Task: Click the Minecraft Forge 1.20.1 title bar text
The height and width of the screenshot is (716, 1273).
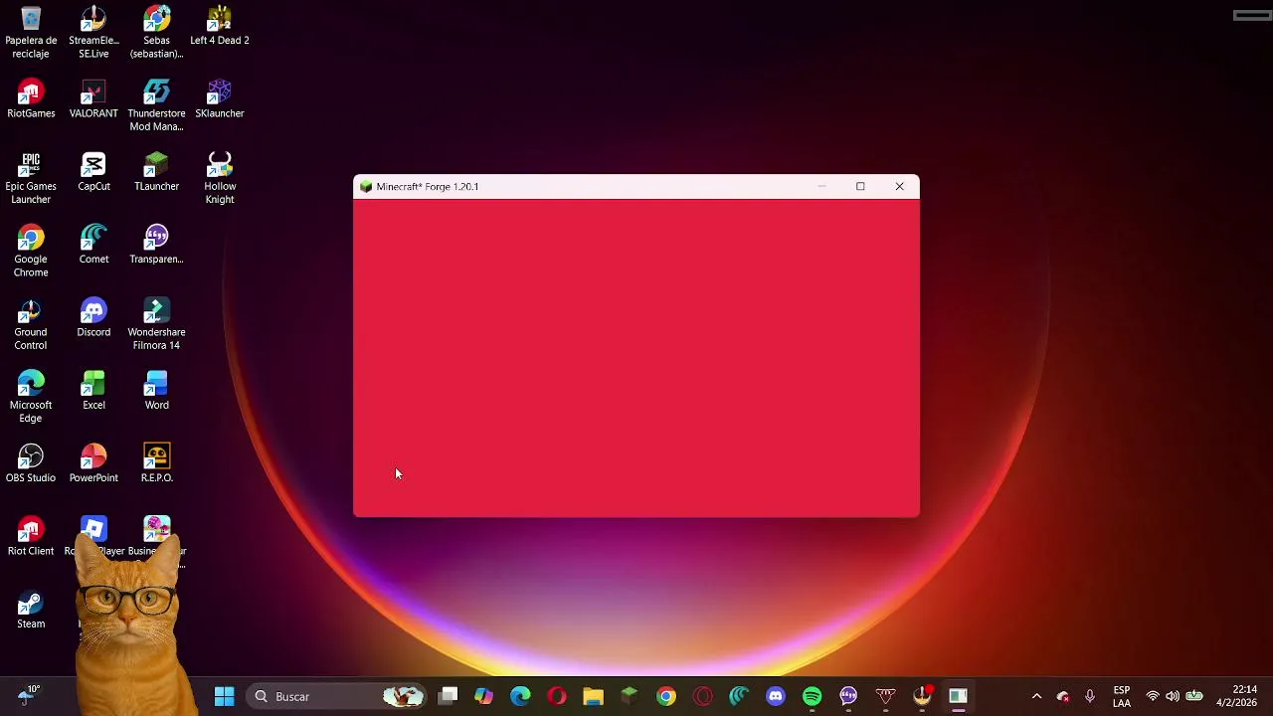Action: [428, 187]
